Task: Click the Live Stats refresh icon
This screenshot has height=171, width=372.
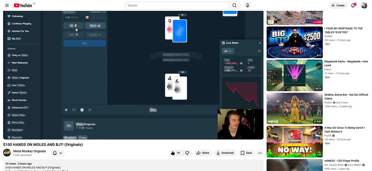Action: [259, 51]
